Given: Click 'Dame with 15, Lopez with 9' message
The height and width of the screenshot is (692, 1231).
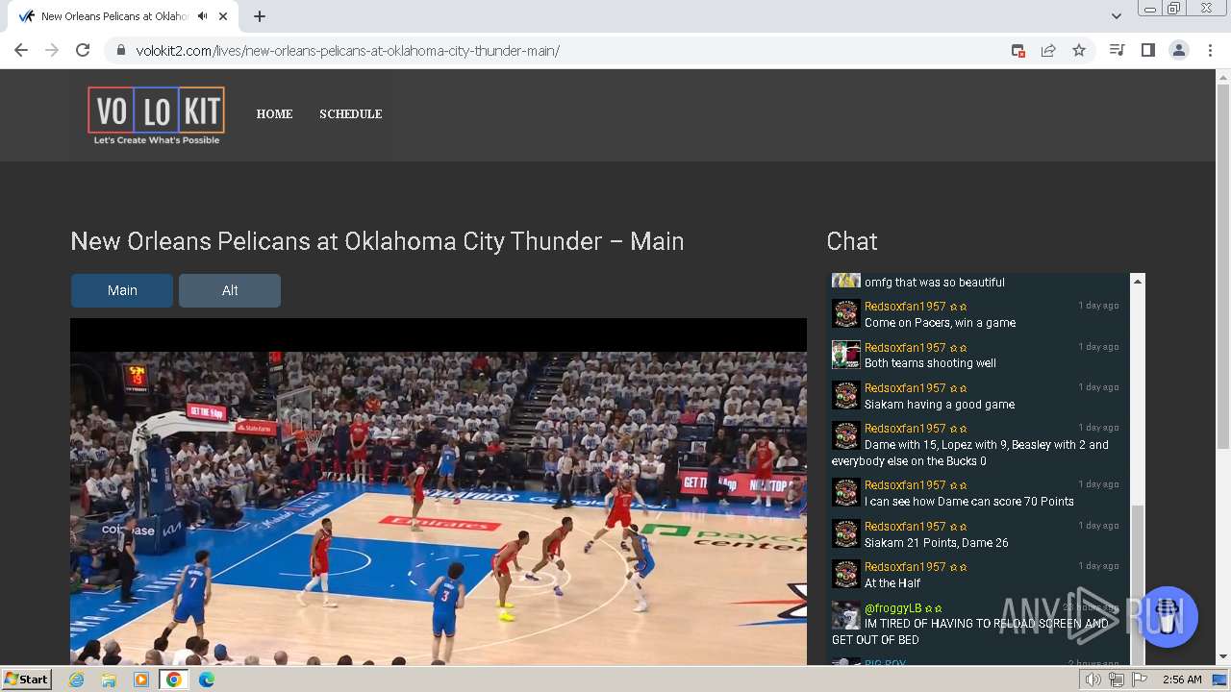Looking at the screenshot, I should point(970,453).
